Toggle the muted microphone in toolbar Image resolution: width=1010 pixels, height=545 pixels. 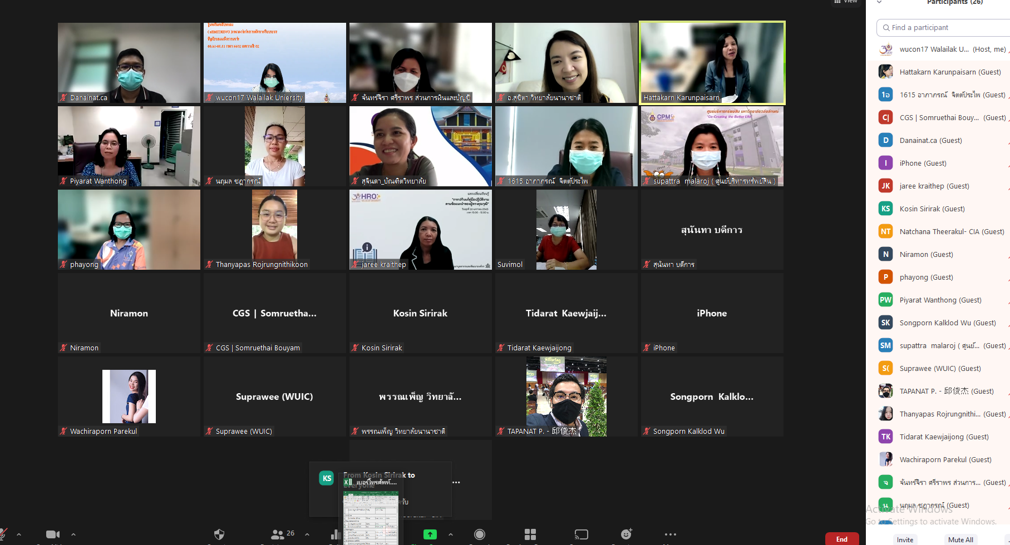click(x=3, y=534)
